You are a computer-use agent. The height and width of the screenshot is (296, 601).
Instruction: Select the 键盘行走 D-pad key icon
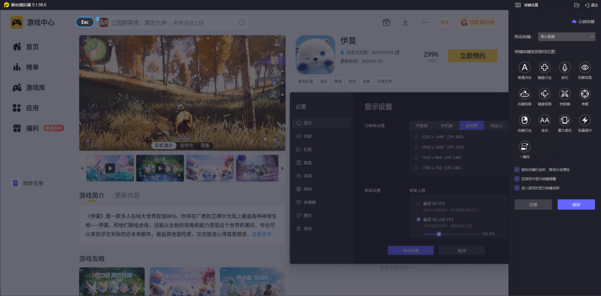click(x=545, y=67)
